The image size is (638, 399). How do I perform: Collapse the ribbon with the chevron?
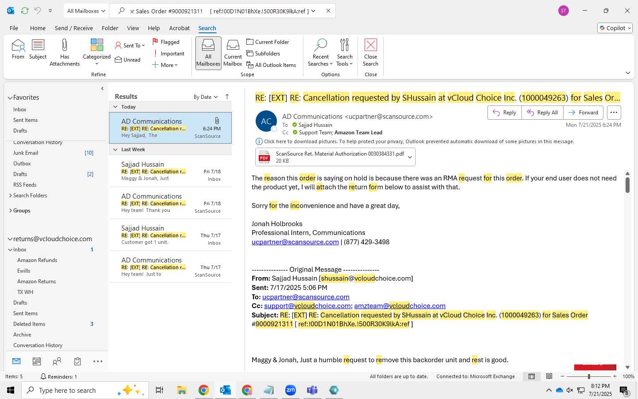click(628, 73)
